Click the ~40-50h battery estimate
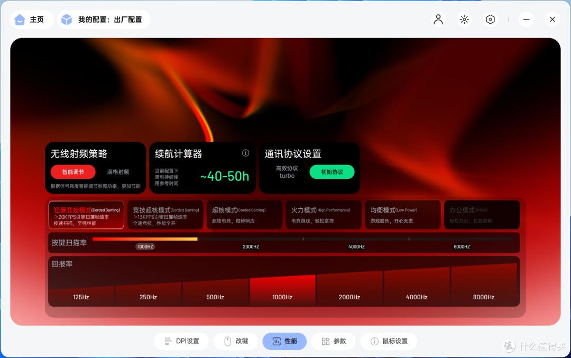Viewport: 571px width, 358px height. 224,176
